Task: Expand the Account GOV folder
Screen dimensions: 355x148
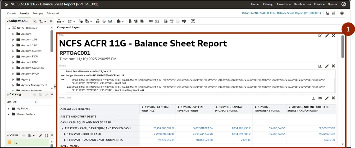Action: pos(13,62)
